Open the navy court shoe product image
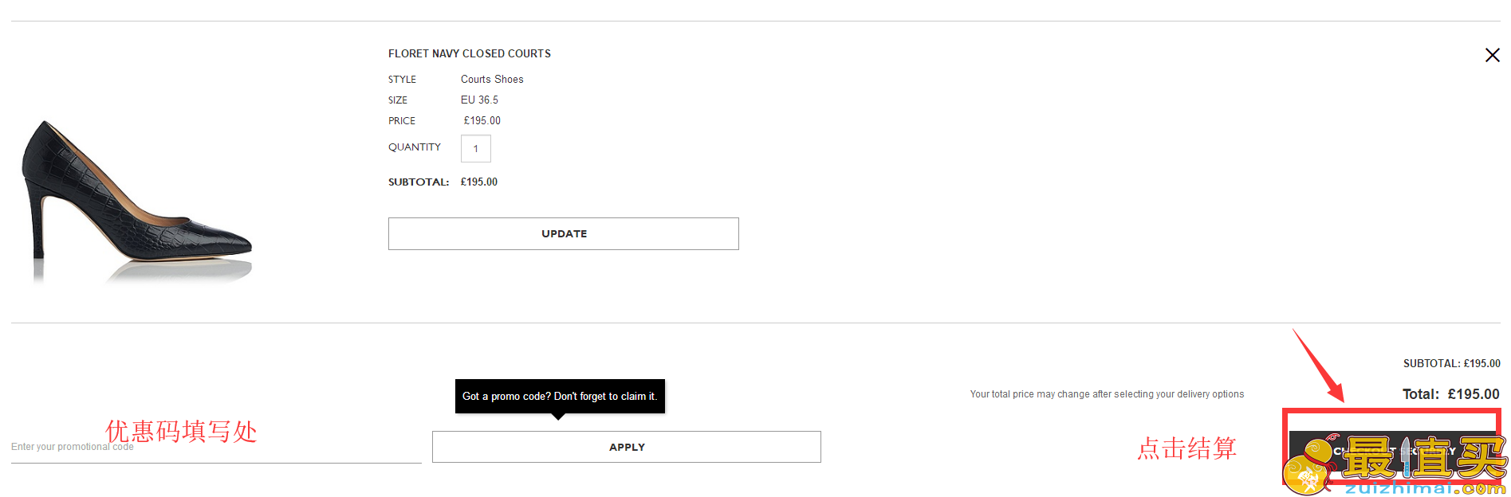This screenshot has height=497, width=1511. [137, 201]
